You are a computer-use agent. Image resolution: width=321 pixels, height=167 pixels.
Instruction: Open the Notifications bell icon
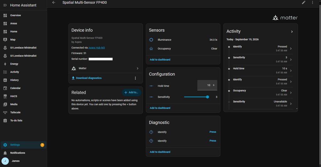pyautogui.click(x=5, y=153)
